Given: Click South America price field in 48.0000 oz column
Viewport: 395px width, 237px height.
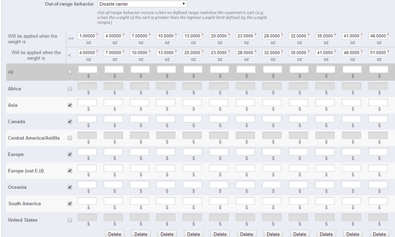Looking at the screenshot, I should 378,201.
